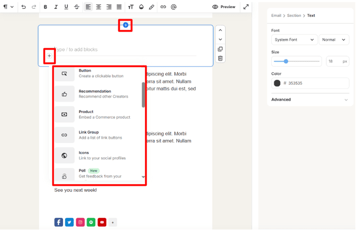
Task: Expand editor to fullscreen
Action: tap(246, 7)
